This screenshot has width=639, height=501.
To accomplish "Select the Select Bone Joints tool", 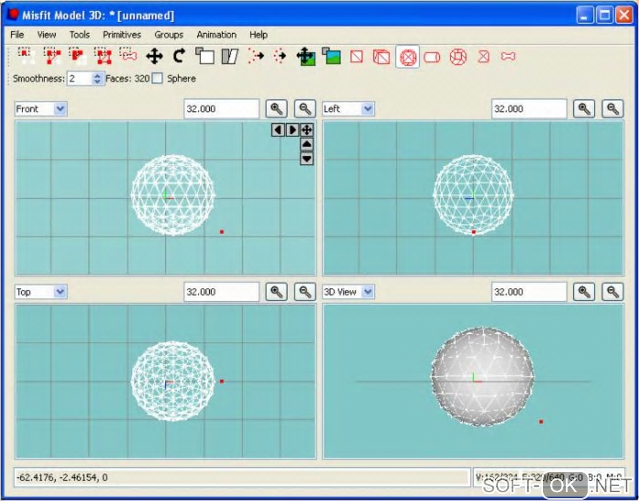I will click(128, 56).
